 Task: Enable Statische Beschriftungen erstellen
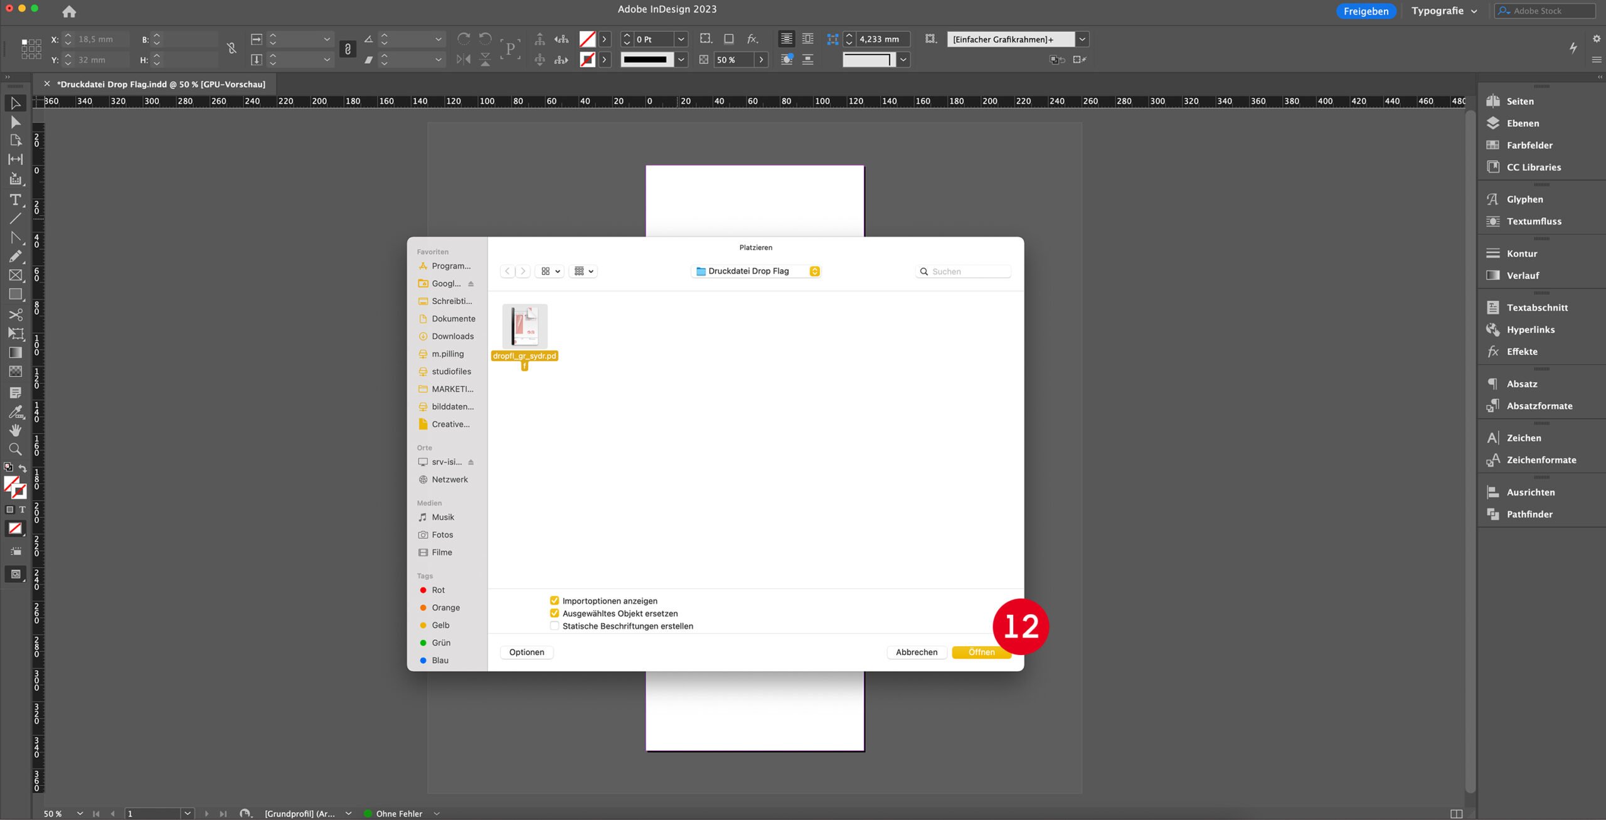coord(554,626)
